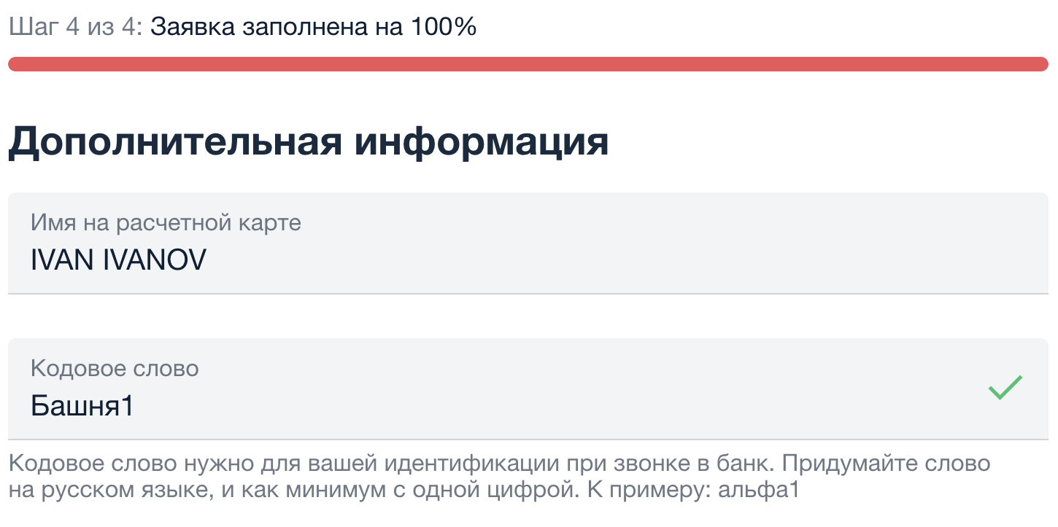Screen dimensions: 1058x527
Task: Click the Имя на расчетной карте label
Action: (x=165, y=223)
